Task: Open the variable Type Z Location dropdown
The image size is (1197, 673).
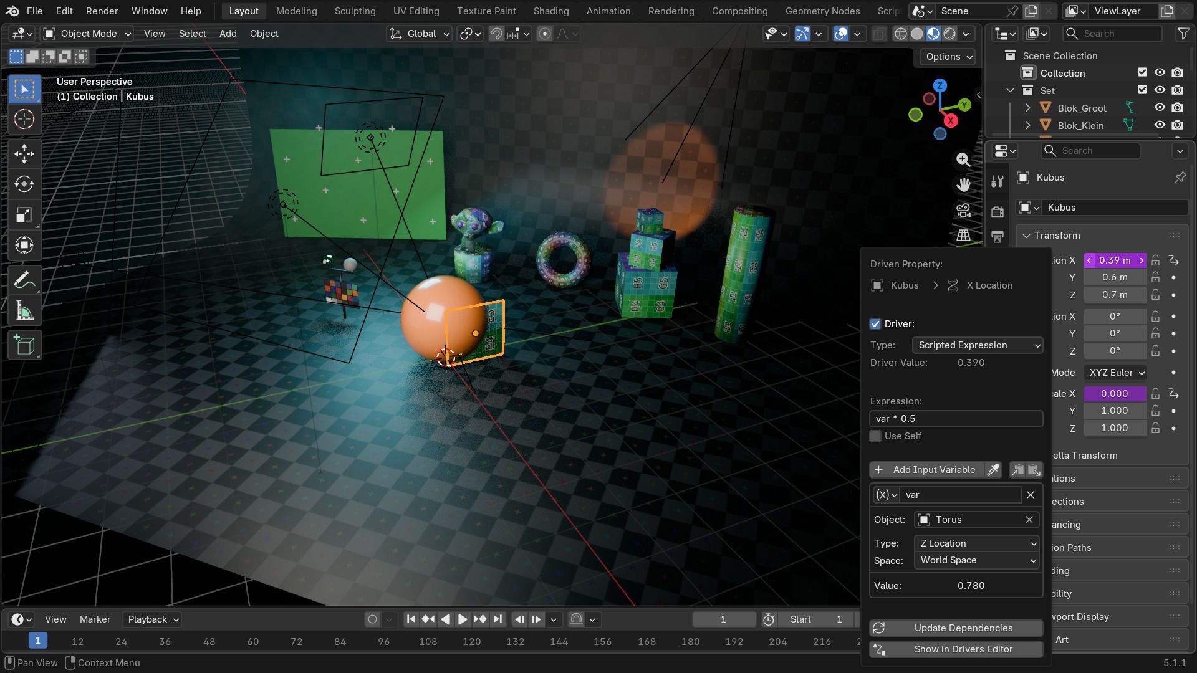Action: (976, 543)
